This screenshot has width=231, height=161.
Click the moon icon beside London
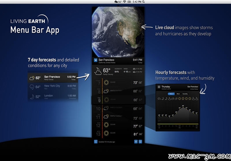(32, 97)
